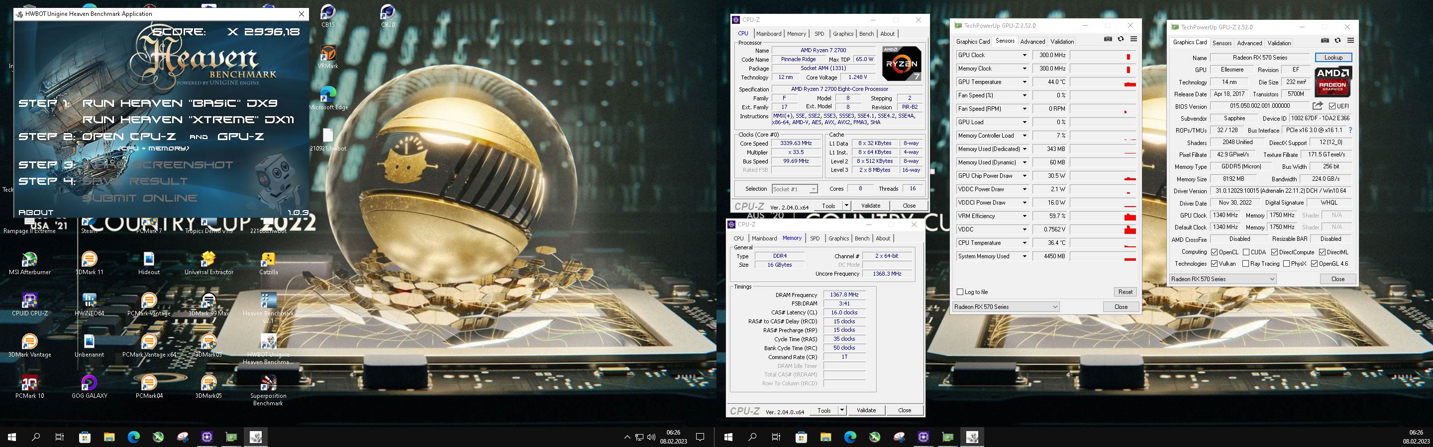Toggle the OpenCL checkbox
Image resolution: width=1433 pixels, height=447 pixels.
tap(1215, 252)
